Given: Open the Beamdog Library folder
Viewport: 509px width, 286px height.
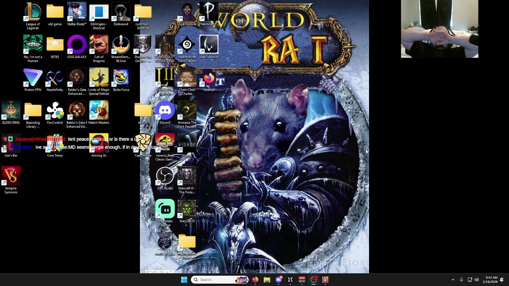Looking at the screenshot, I should click(33, 115).
